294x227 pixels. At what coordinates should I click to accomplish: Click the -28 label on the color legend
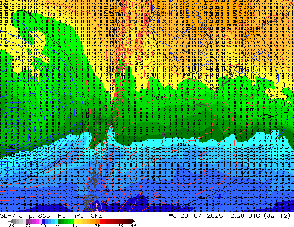click(x=10, y=225)
